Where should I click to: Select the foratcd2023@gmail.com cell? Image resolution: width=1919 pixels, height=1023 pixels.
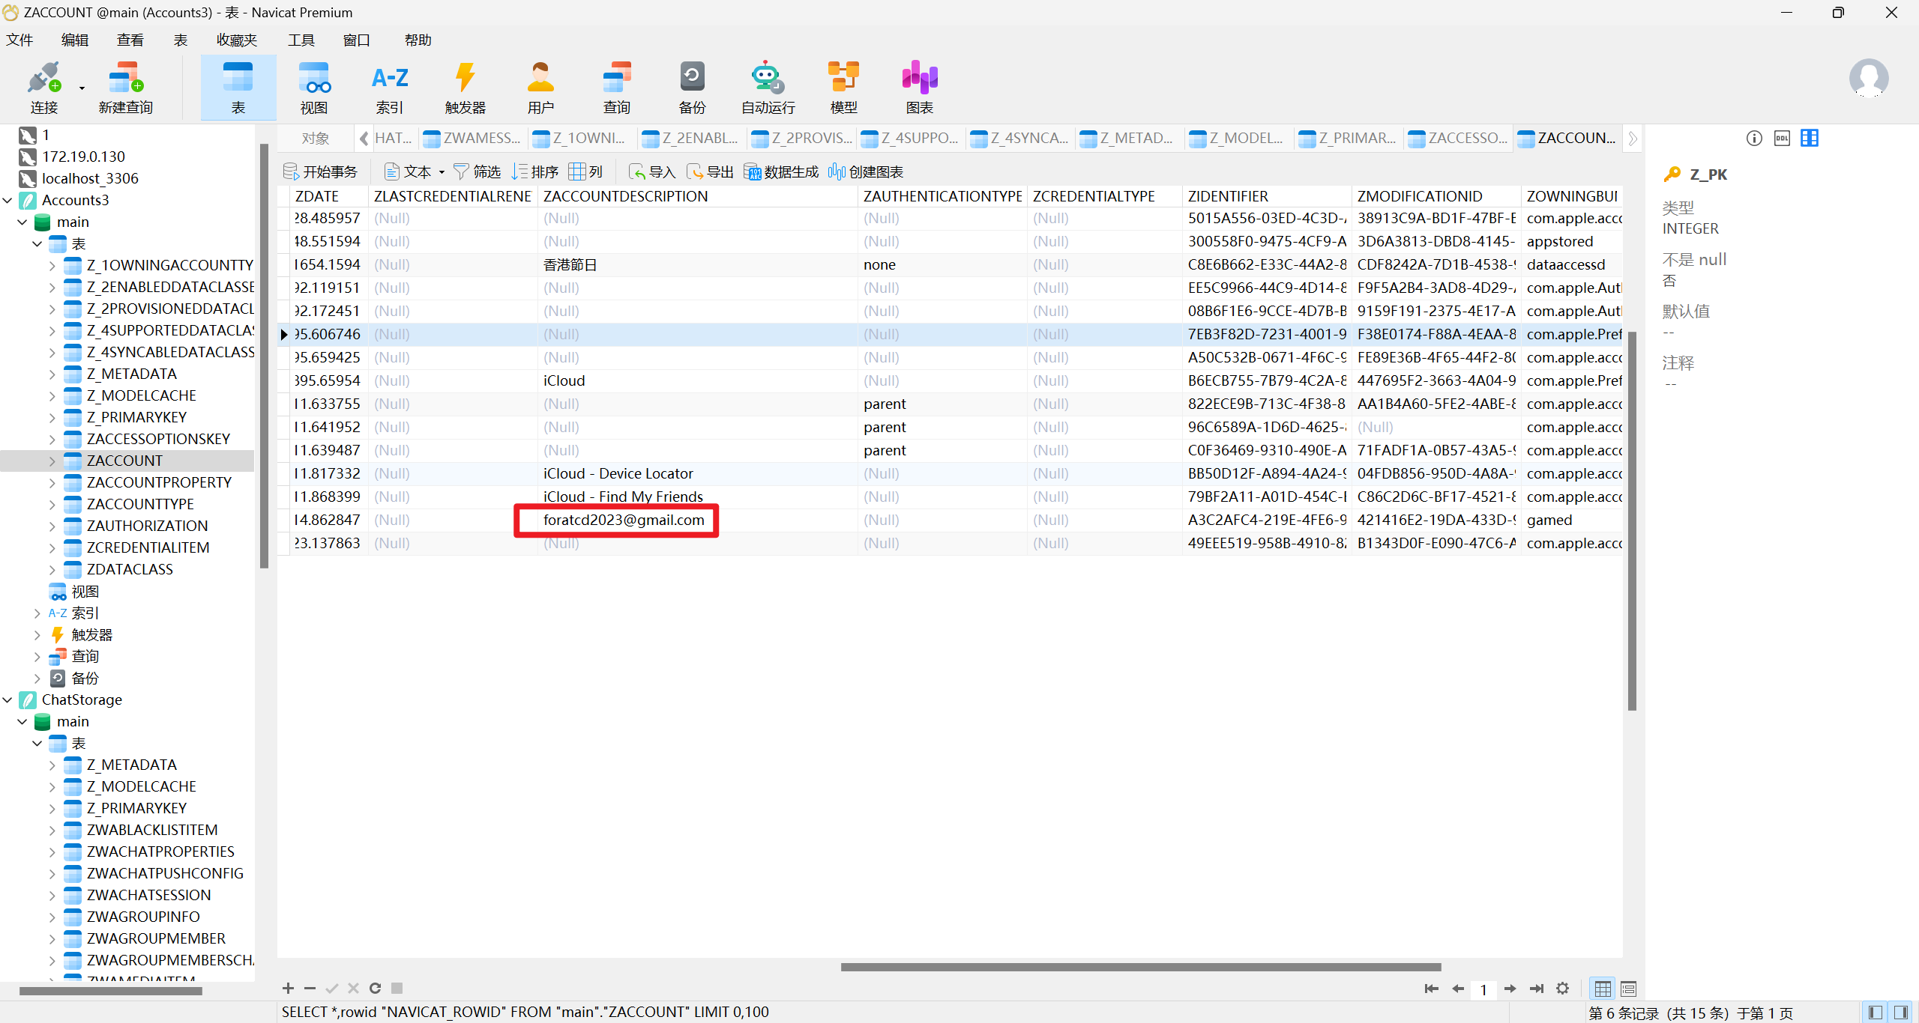tap(624, 520)
